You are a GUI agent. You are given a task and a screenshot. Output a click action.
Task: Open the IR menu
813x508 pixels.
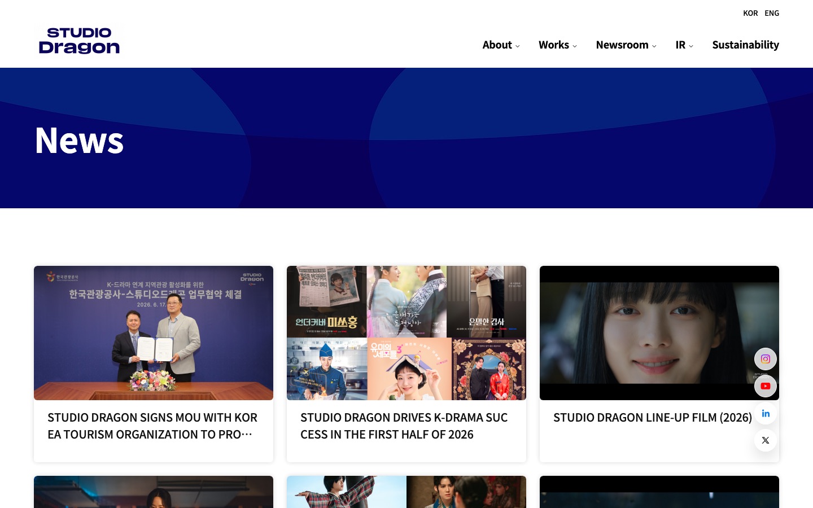click(680, 45)
